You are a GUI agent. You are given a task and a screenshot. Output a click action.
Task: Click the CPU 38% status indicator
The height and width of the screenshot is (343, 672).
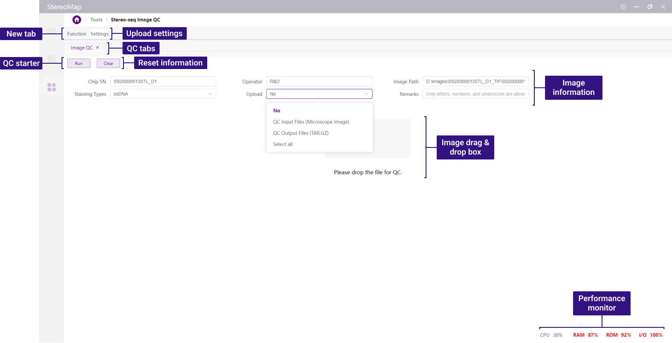551,335
